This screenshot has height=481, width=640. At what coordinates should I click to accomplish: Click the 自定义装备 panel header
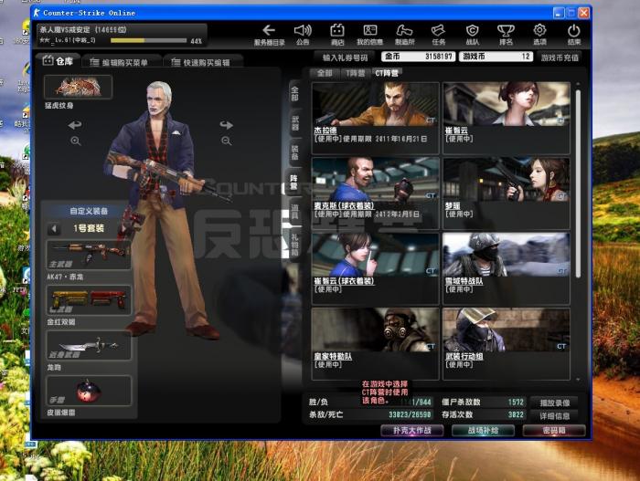point(89,211)
